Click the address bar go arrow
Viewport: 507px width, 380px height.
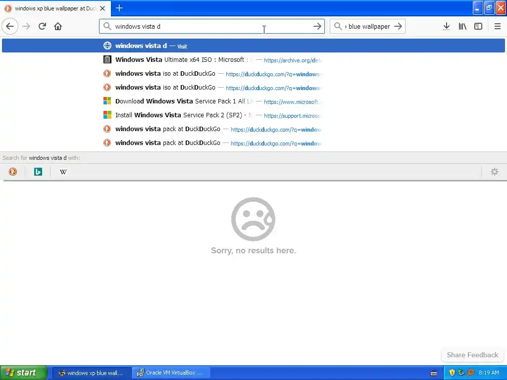click(x=317, y=26)
